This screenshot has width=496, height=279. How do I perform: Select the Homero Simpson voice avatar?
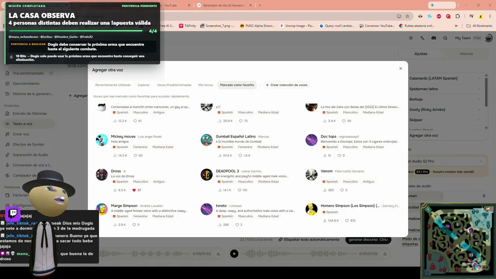coord(312,209)
